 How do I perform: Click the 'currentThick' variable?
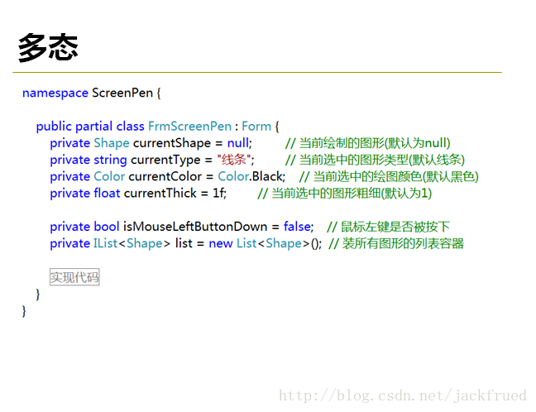[160, 194]
